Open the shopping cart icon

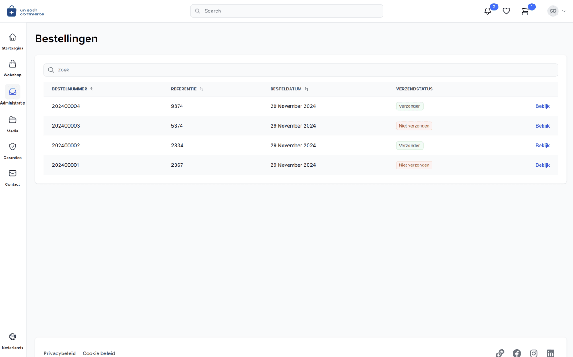click(525, 11)
